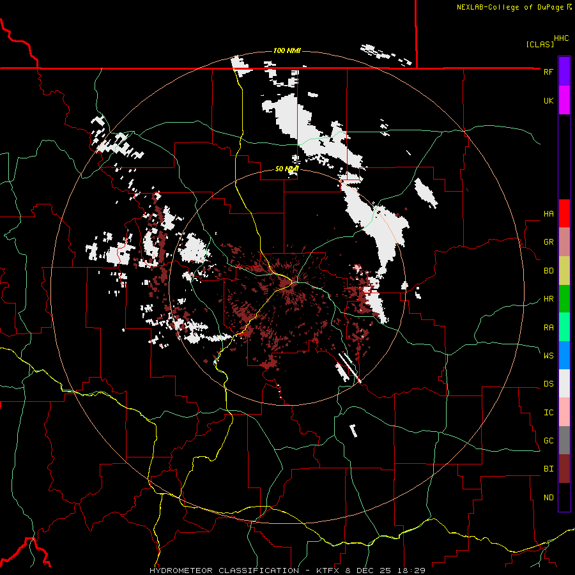Image resolution: width=575 pixels, height=575 pixels.
Task: Click the ND legend label
Action: click(x=548, y=497)
